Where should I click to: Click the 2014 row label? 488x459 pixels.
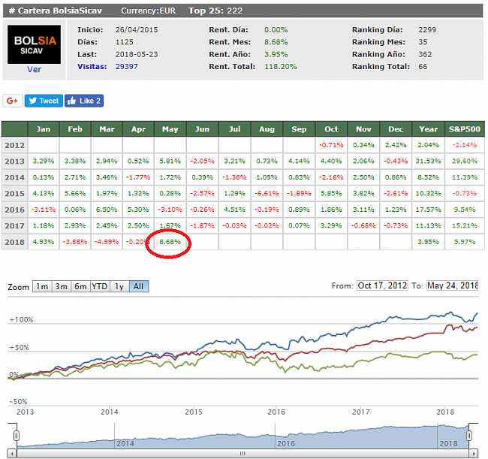(x=14, y=177)
